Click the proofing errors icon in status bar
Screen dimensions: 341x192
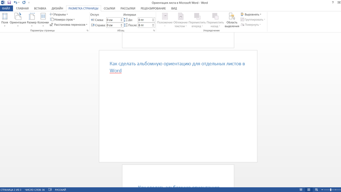coord(50,190)
